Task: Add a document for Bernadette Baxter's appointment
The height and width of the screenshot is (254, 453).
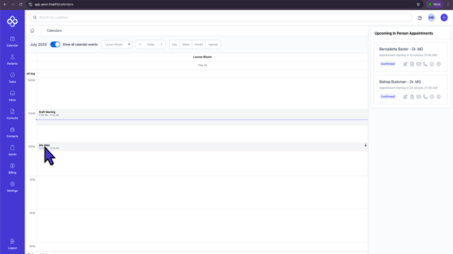Action: click(412, 64)
